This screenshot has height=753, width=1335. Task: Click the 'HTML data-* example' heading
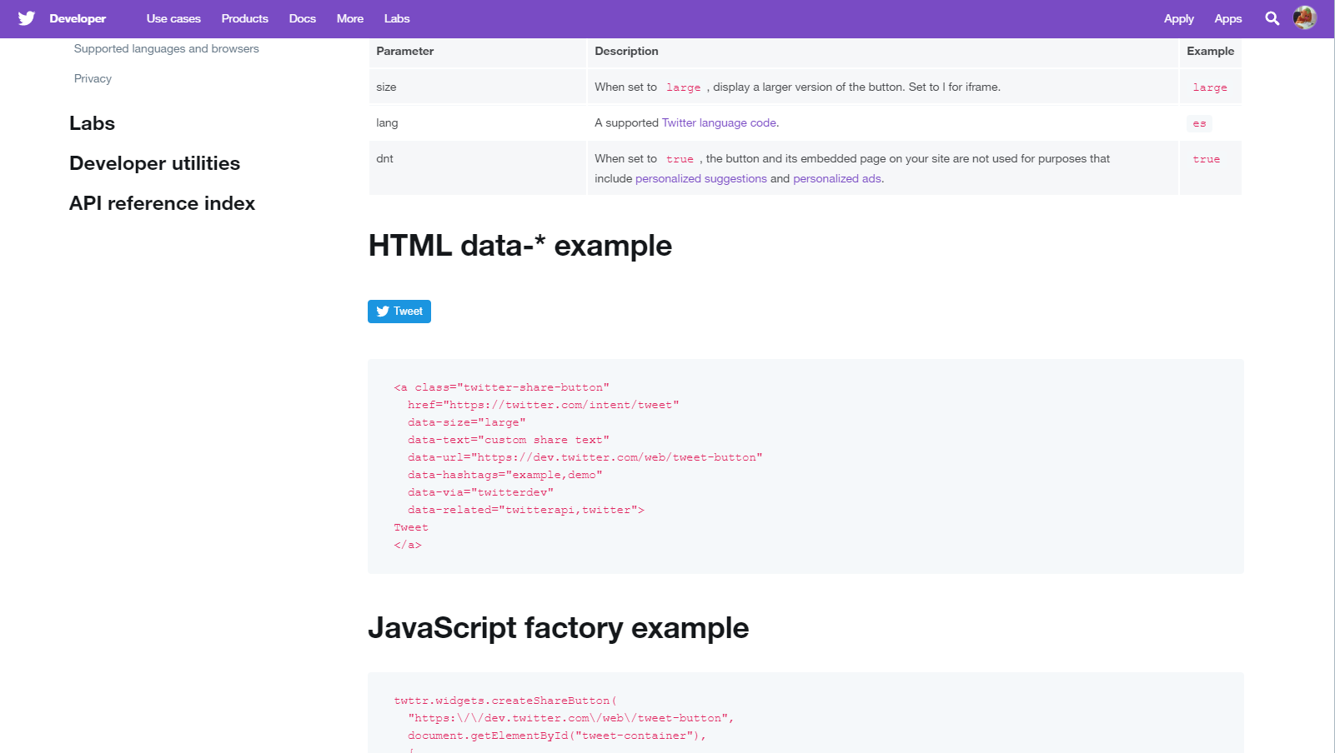click(x=520, y=246)
